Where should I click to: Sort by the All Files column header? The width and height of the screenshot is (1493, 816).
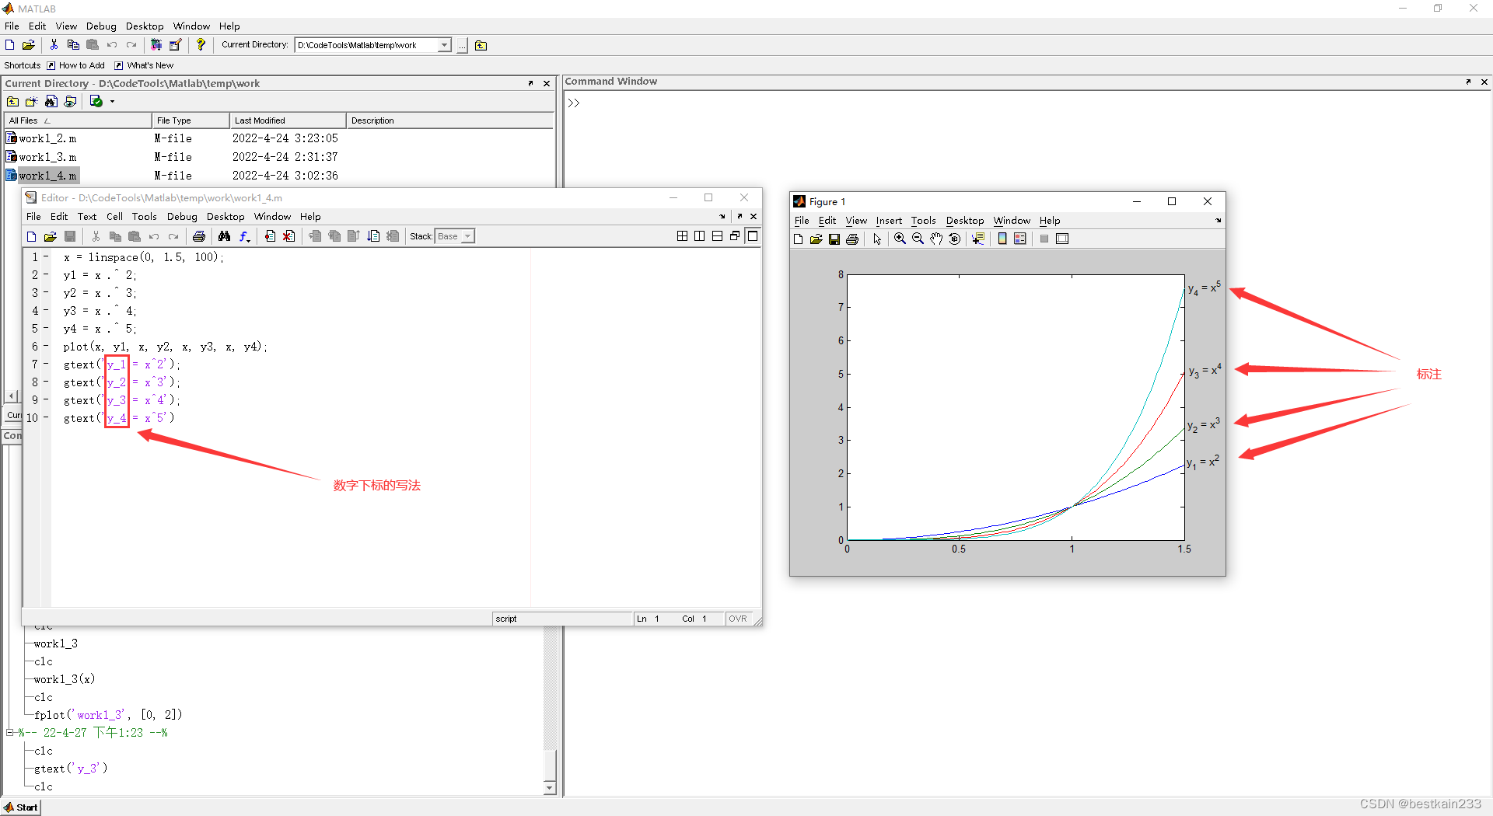[78, 120]
